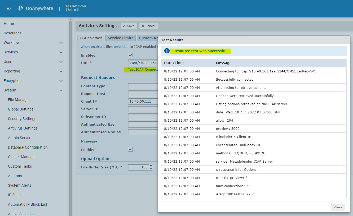353x216 pixels.
Task: Click the Date/Time column header
Action: click(x=174, y=63)
